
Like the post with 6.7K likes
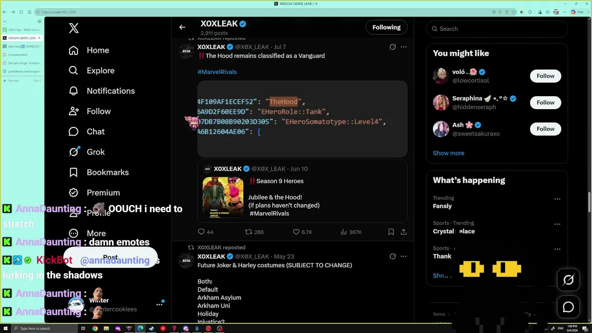302,232
